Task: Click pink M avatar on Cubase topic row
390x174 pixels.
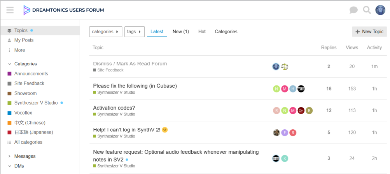Action: (x=285, y=89)
